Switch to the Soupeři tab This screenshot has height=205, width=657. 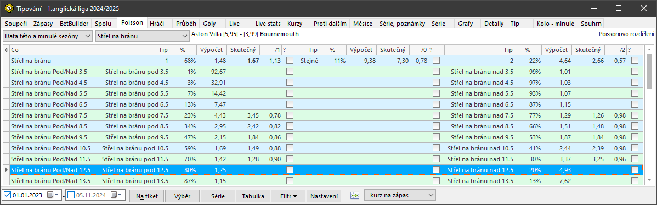click(16, 24)
